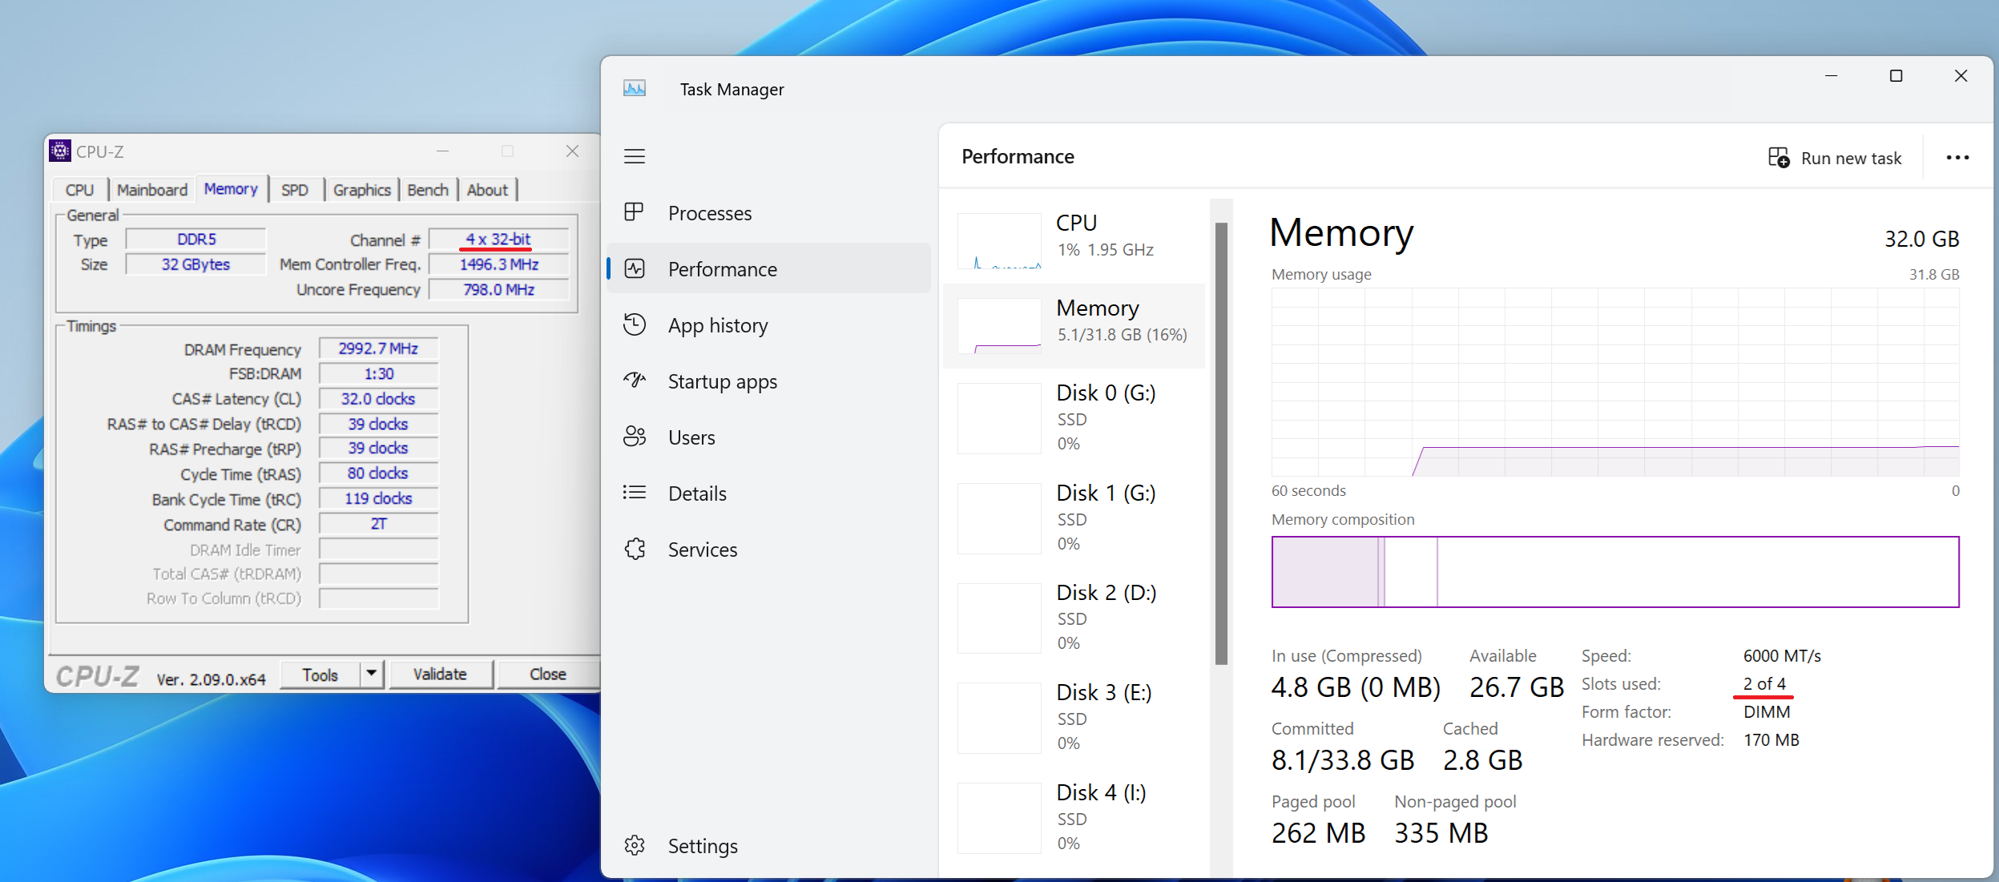Click the App history clock icon
Viewport: 1999px width, 882px height.
(634, 324)
